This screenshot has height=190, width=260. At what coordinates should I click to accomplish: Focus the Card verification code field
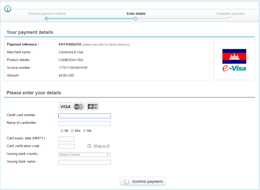coord(66,146)
